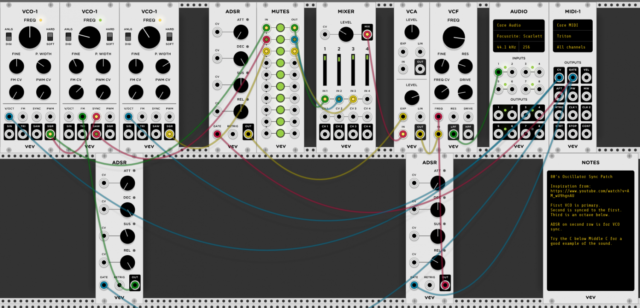Image resolution: width=640 pixels, height=308 pixels.
Task: Open the All channels dropdown on MIDI-1
Action: 573,47
